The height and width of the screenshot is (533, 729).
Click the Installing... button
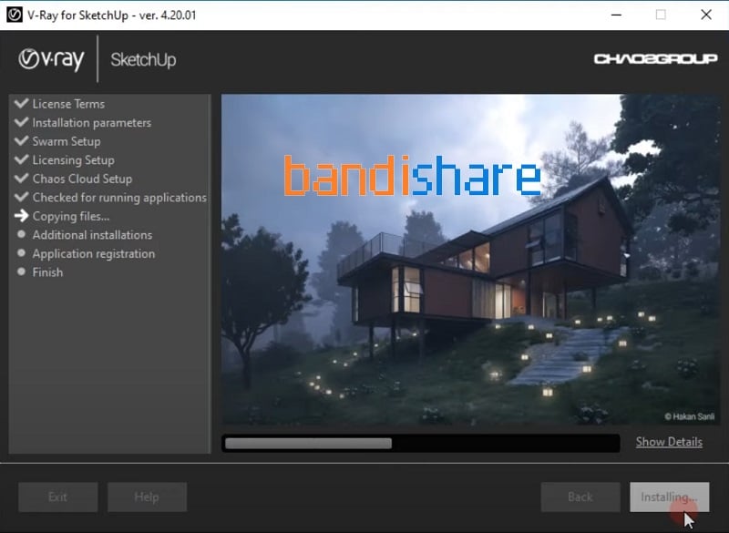point(670,497)
